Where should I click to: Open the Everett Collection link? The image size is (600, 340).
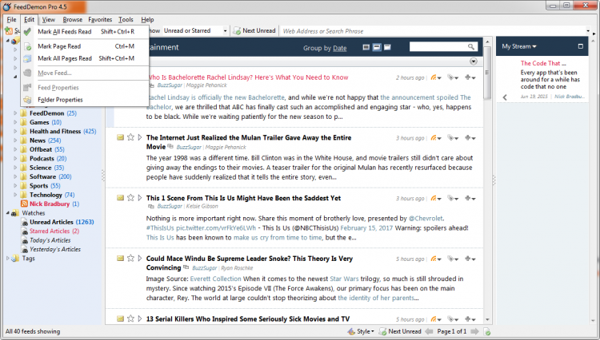pos(215,279)
